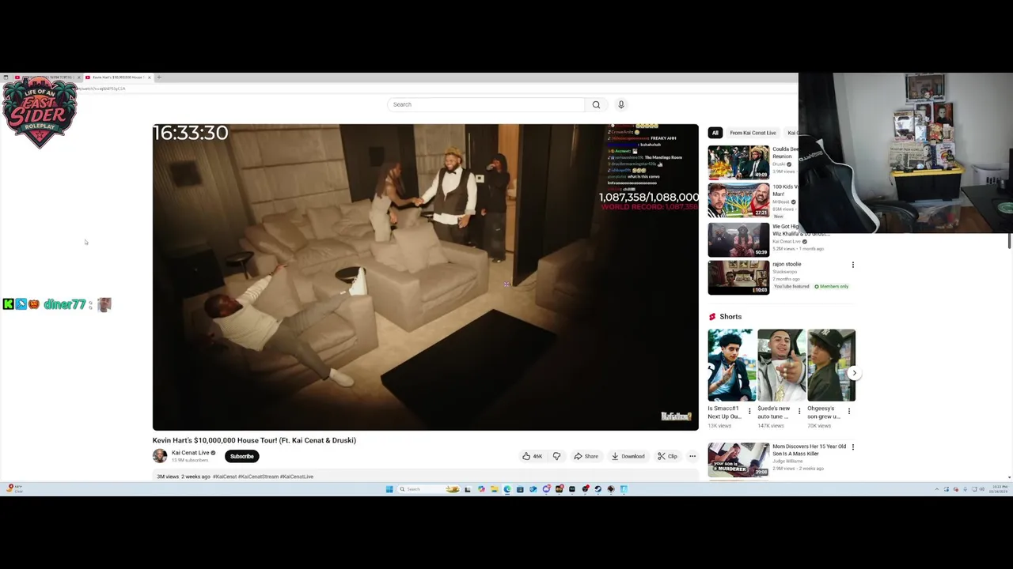Subscribe to Kai Cenat Live
Image resolution: width=1013 pixels, height=569 pixels.
[x=242, y=456]
